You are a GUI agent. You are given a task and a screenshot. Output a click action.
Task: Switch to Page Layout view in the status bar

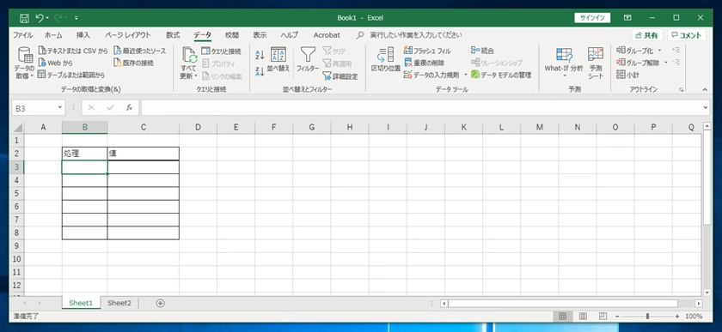point(583,317)
